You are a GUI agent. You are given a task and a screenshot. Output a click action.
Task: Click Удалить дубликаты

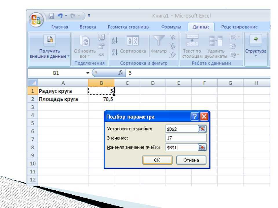(216, 46)
